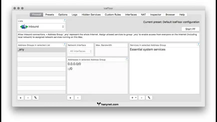Screen dimensions: 217x122
Task: Switch to the Firewall tab
Action: coord(36,15)
